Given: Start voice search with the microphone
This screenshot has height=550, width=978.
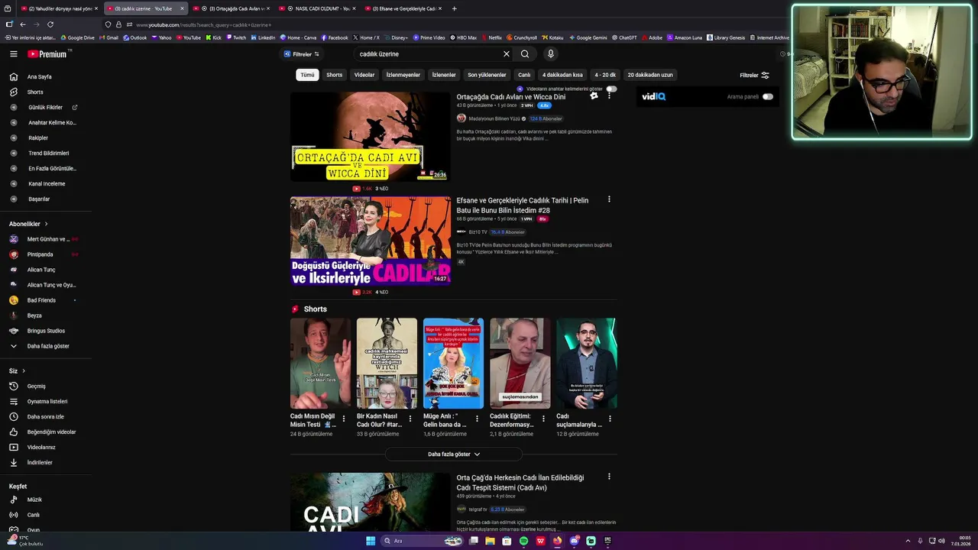Looking at the screenshot, I should (x=550, y=54).
